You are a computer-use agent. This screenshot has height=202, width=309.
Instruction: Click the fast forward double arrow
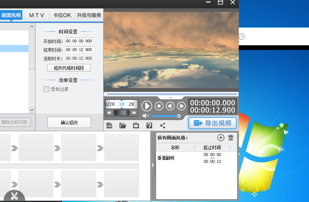click(134, 113)
